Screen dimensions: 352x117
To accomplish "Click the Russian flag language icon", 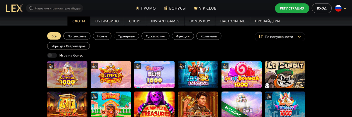I will tap(338, 8).
